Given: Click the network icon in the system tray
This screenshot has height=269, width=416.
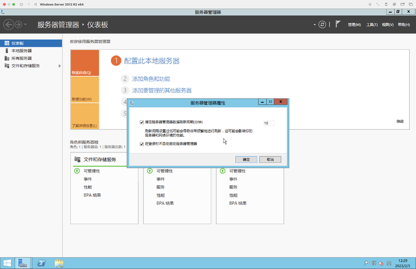Looking at the screenshot, I should [x=374, y=263].
